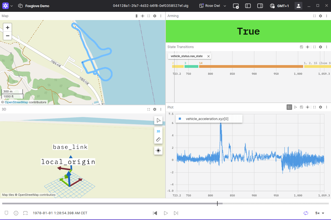Open the 5× playback speed dropdown

(x=320, y=213)
